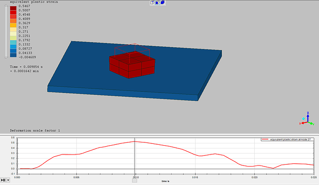Viewport: 319px width, 185px height.
Task: Select the solid blue cube display icon
Action: pos(163,3)
